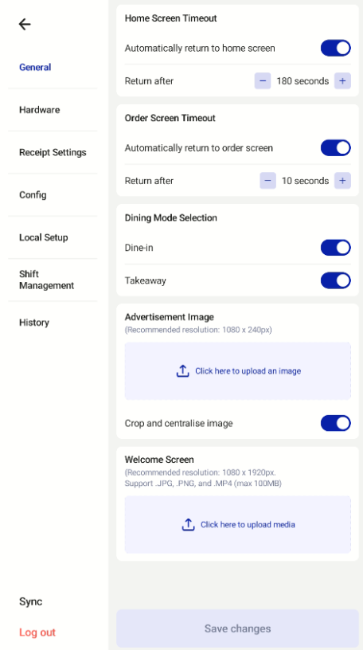Go back using the arrow icon
Image resolution: width=363 pixels, height=650 pixels.
point(25,25)
